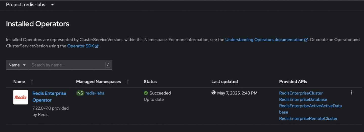This screenshot has height=132, width=364.
Task: Click the green Succeeded status check icon
Action: pos(146,93)
